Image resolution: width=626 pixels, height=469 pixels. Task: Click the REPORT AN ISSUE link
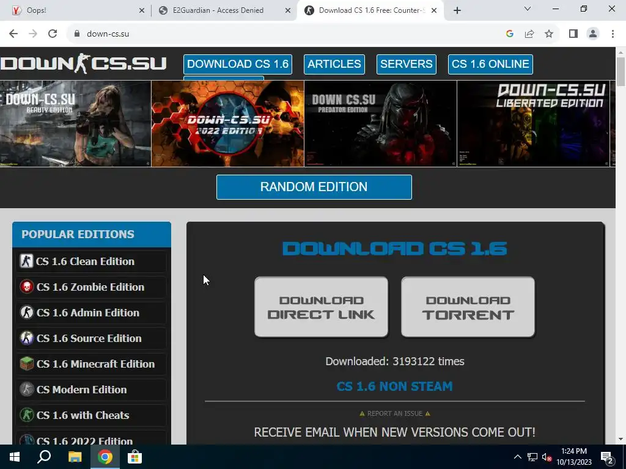tap(395, 413)
